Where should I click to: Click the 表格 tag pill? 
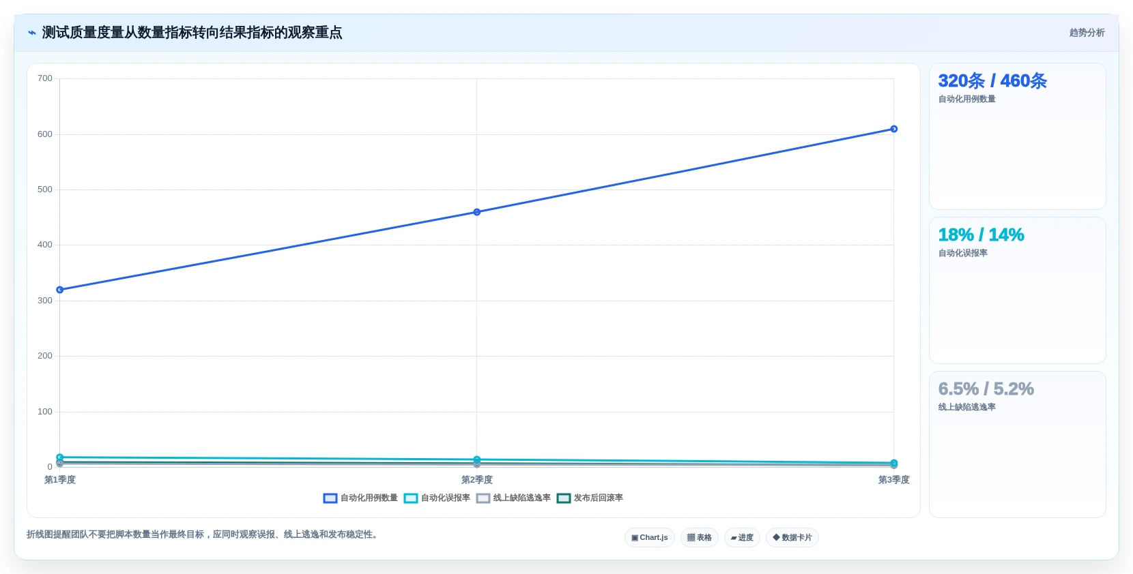pos(700,538)
